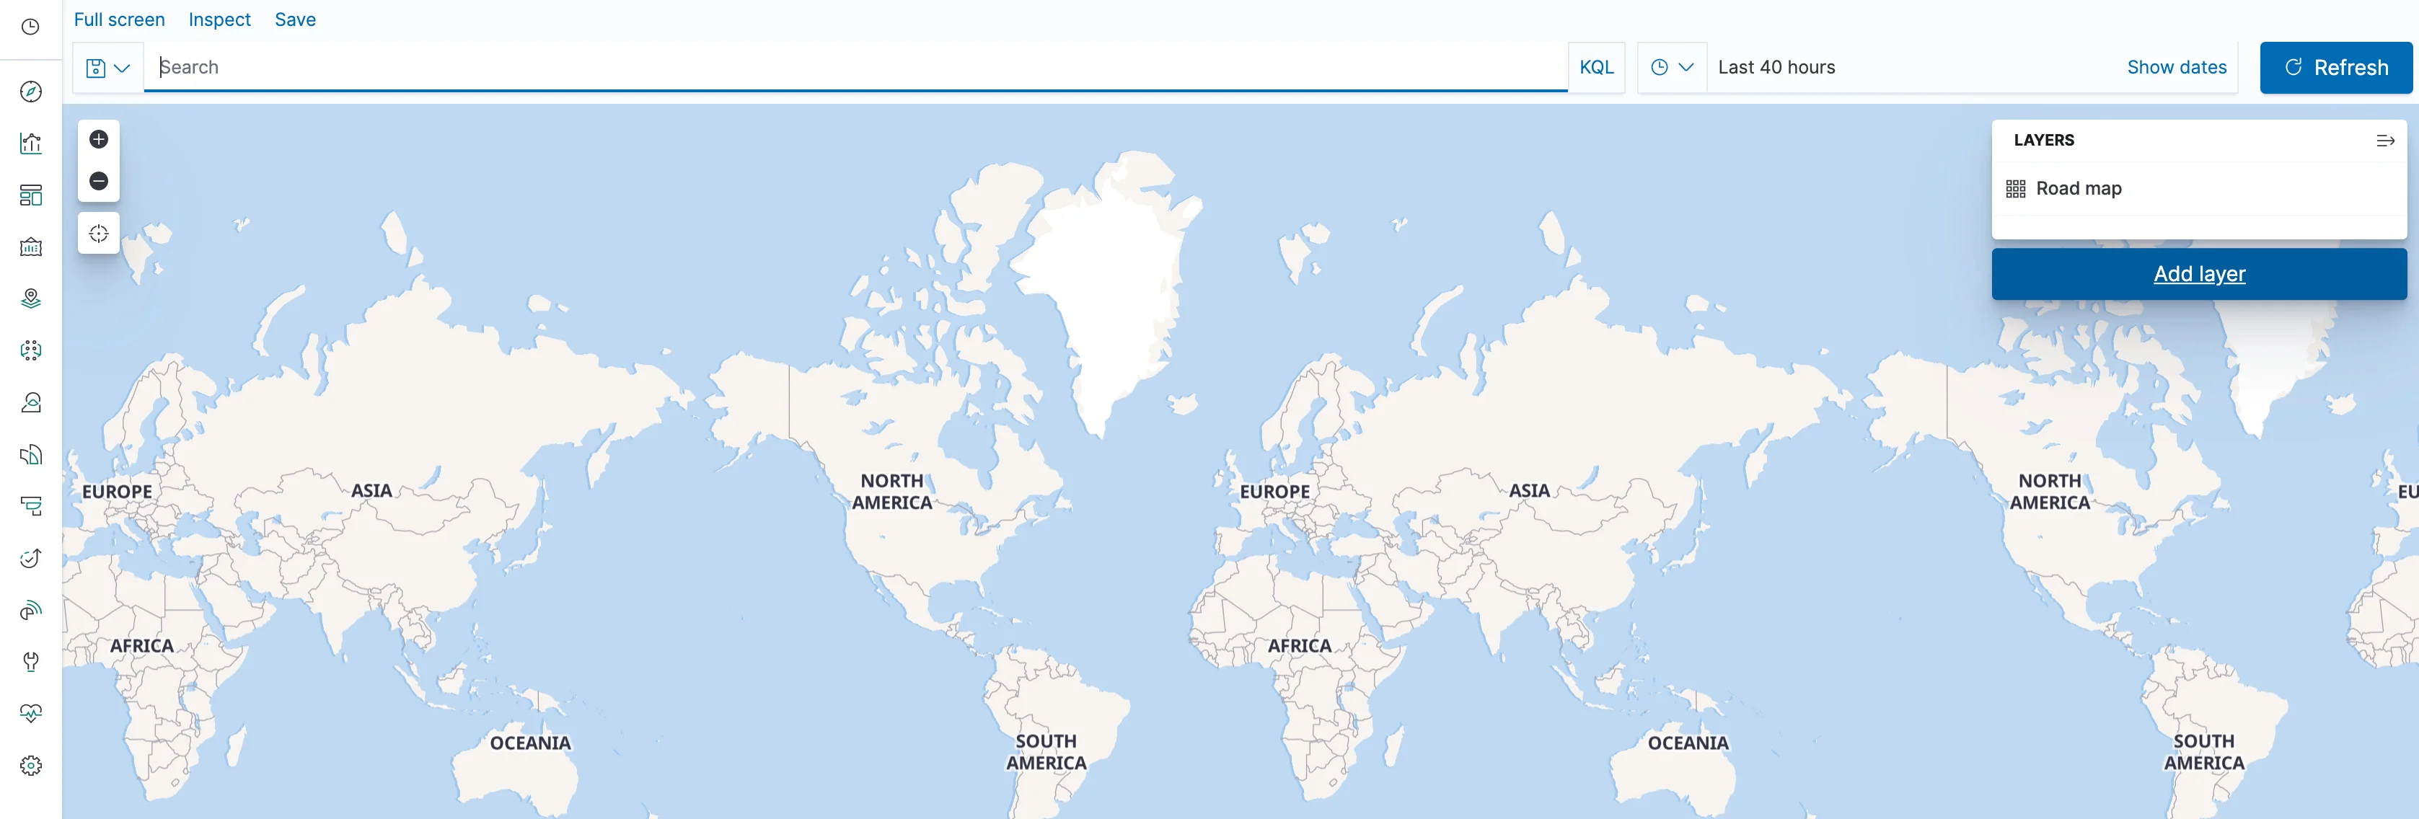2419x819 pixels.
Task: Open the map tools crosshair control
Action: click(x=99, y=233)
